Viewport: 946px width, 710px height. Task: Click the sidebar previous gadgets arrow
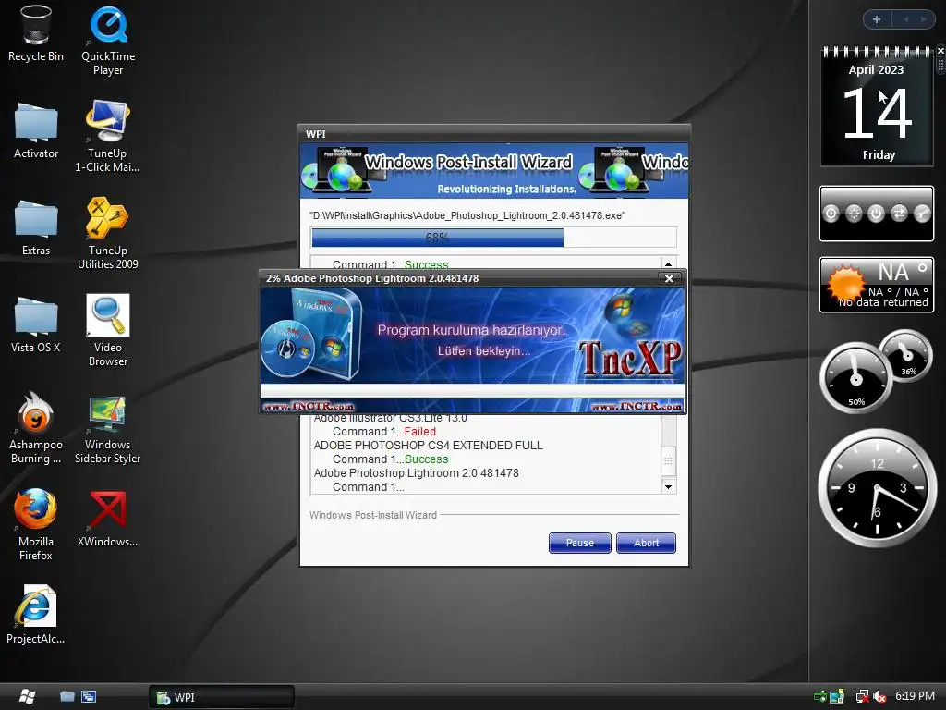[x=905, y=19]
